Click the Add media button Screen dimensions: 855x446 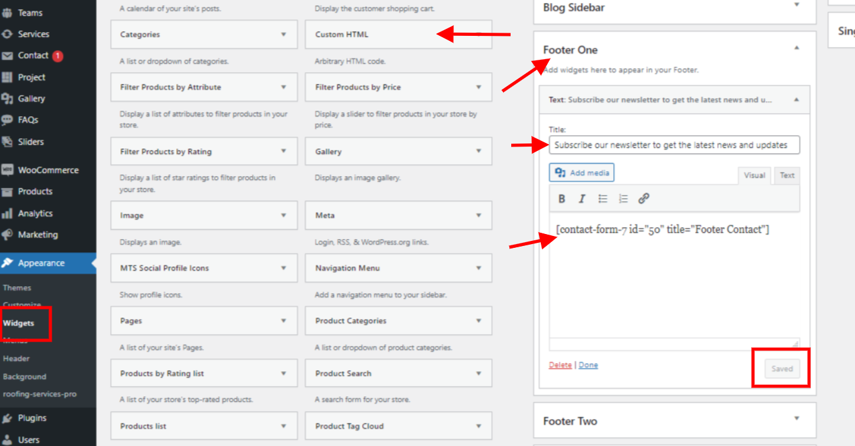click(x=581, y=172)
